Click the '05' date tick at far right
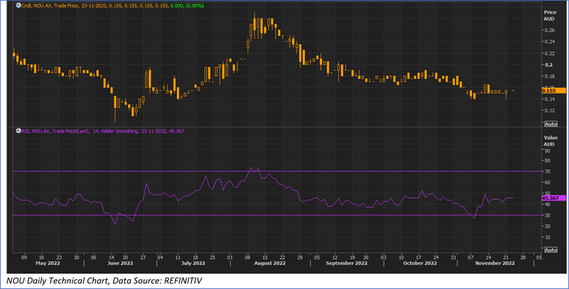The height and width of the screenshot is (289, 569). (539, 258)
